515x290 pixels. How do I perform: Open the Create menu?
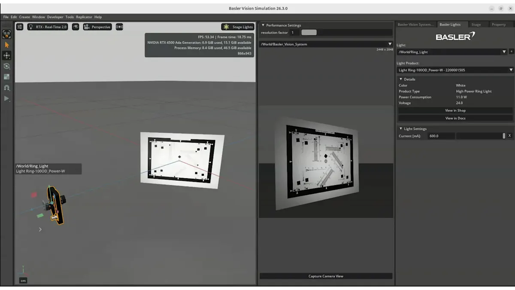coord(24,17)
